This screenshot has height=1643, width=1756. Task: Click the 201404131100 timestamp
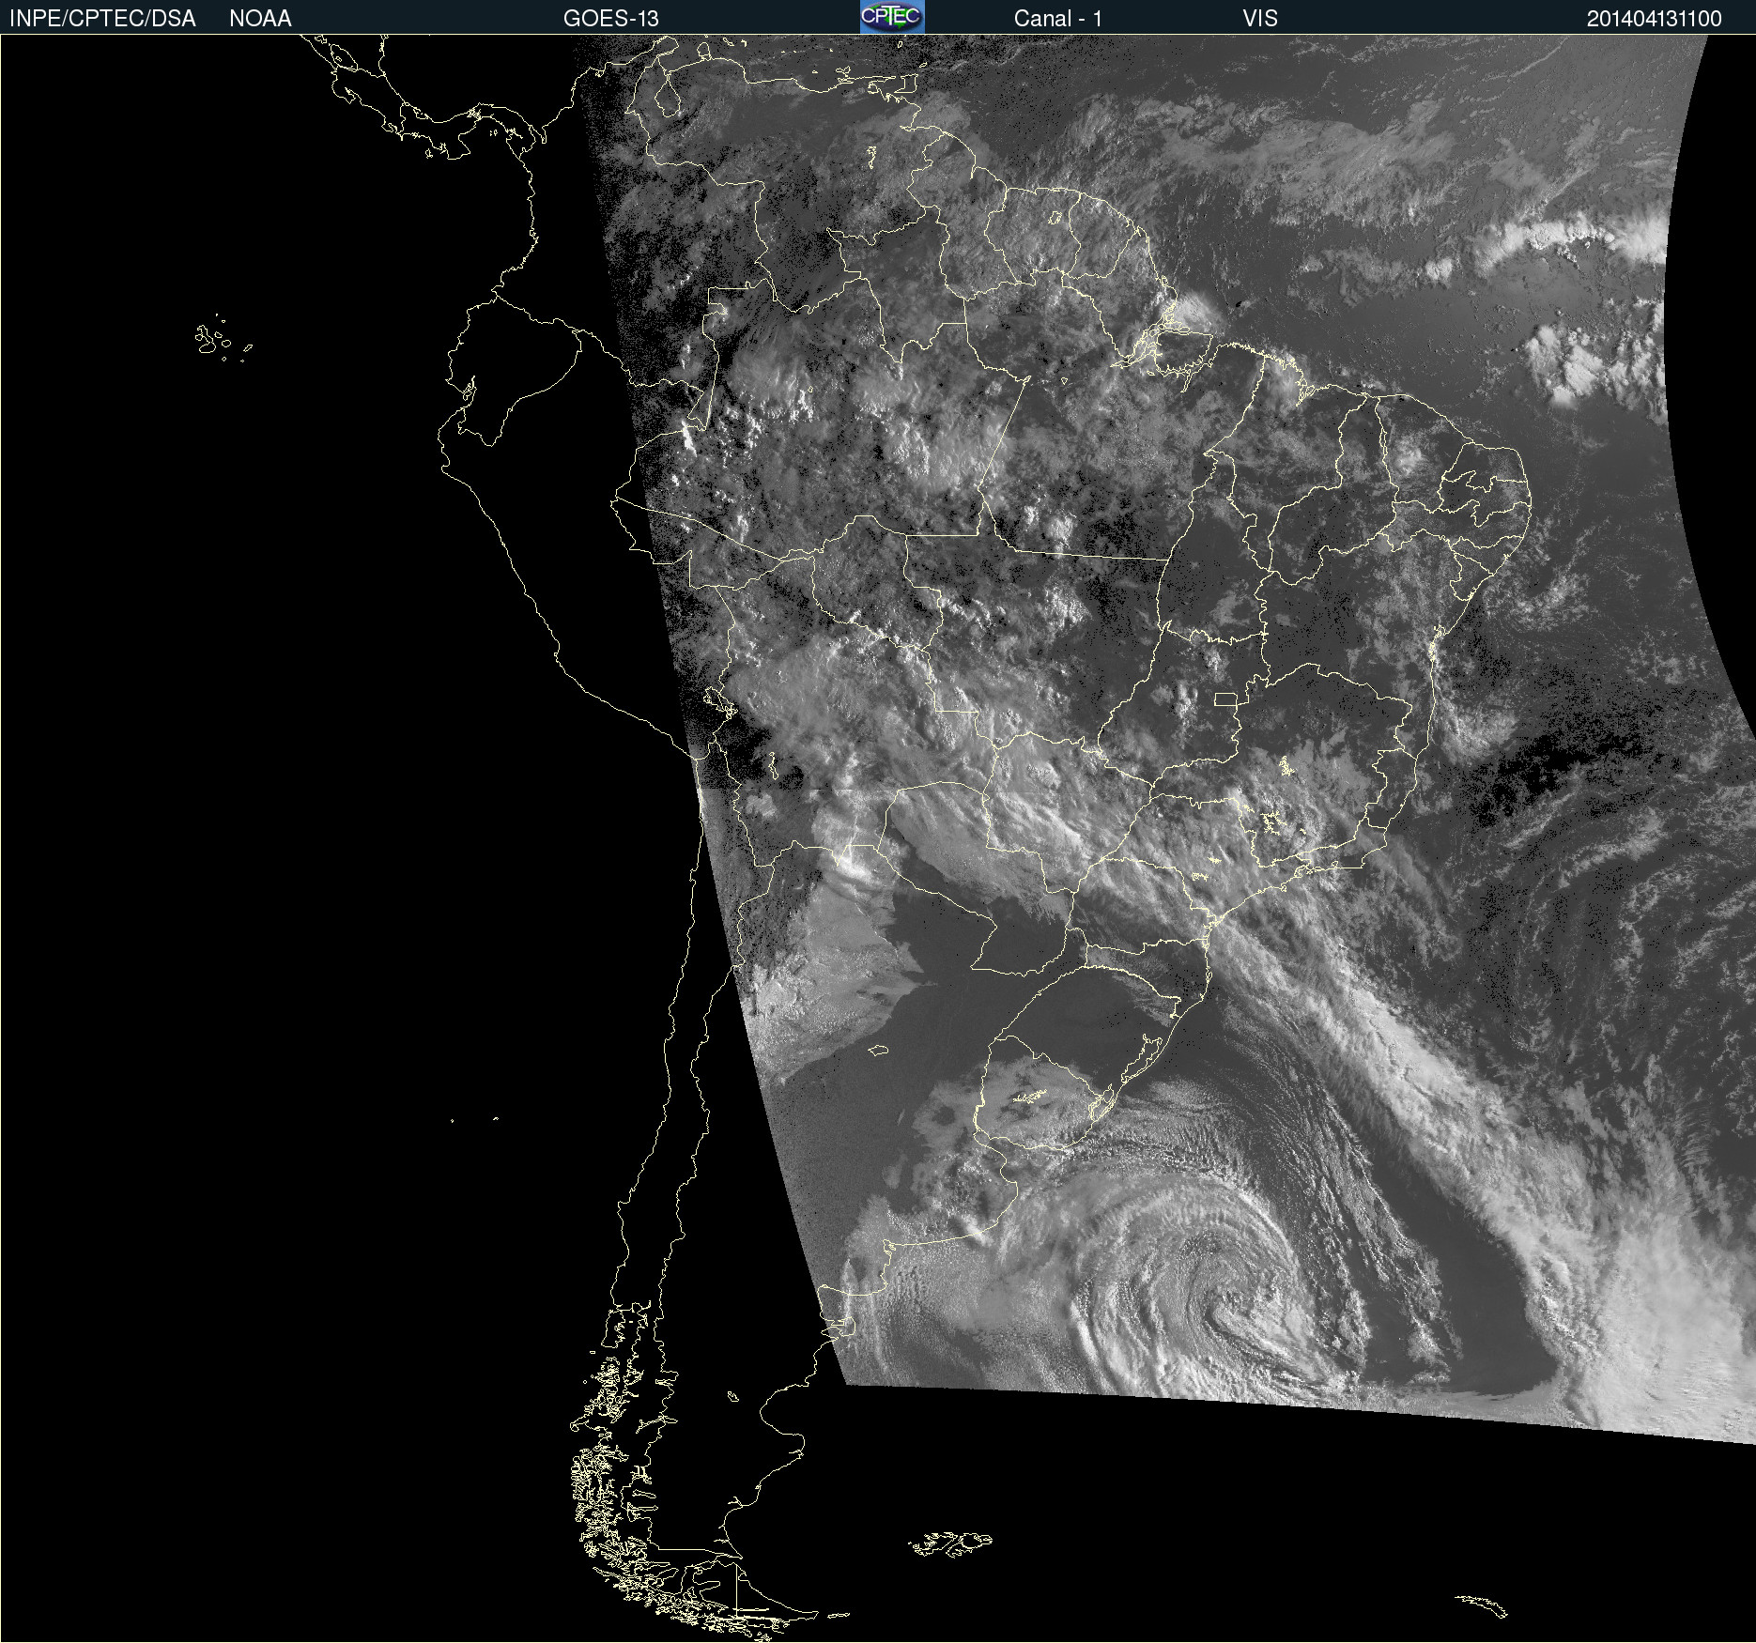(x=1654, y=19)
